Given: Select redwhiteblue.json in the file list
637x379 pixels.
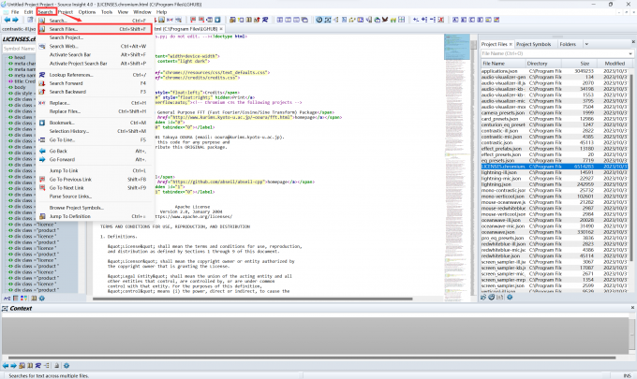Looking at the screenshot, I should click(x=555, y=256).
